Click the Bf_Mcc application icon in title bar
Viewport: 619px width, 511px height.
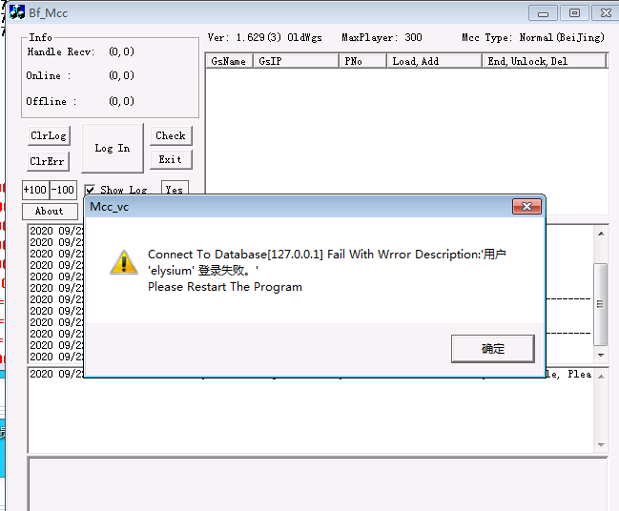click(16, 13)
